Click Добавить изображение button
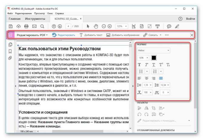The image size is (203, 139). tap(123, 35)
